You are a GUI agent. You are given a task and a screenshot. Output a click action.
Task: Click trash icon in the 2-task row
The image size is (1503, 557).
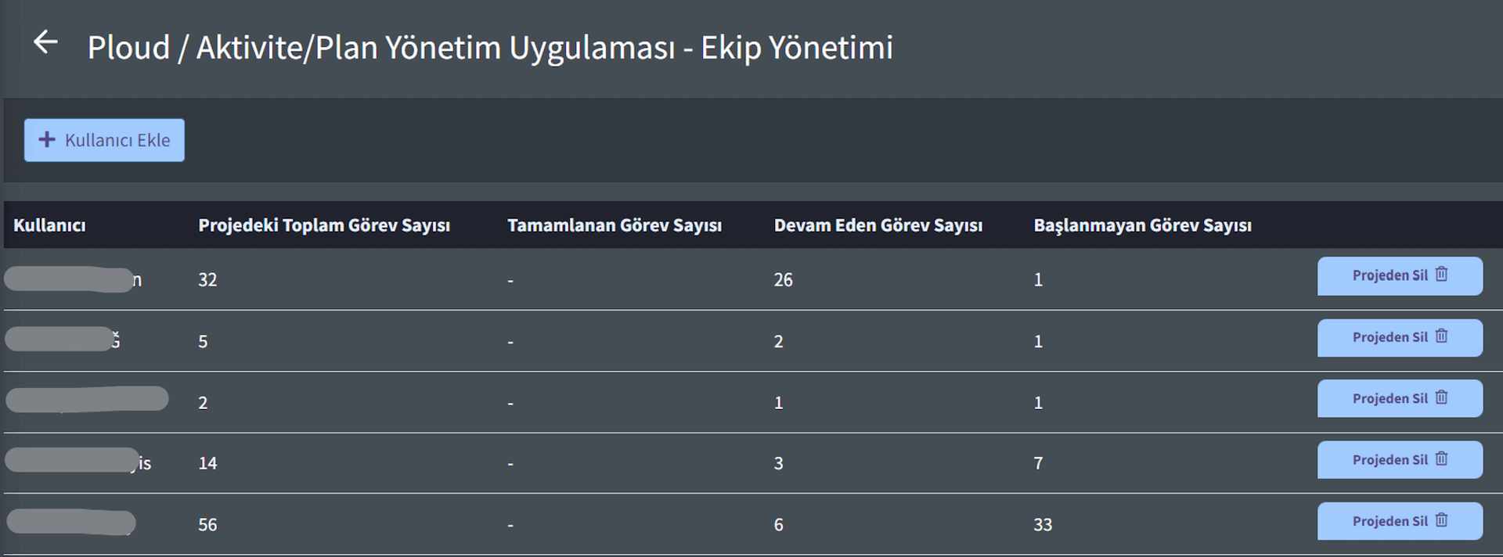tap(1441, 397)
